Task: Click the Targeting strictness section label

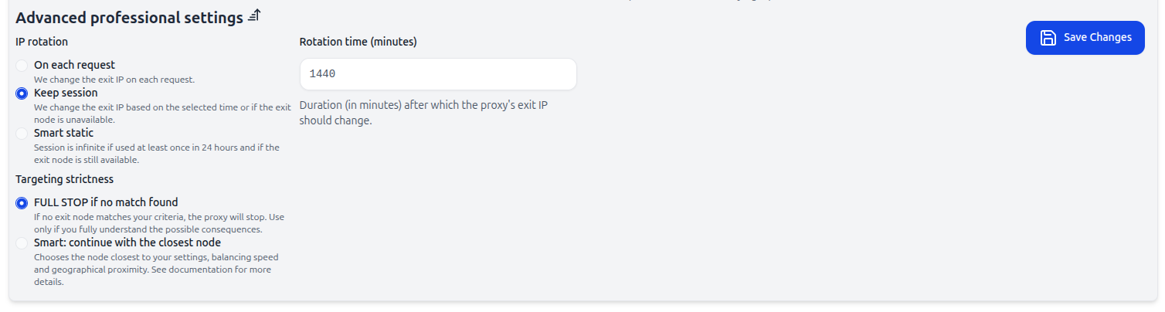Action: pos(64,179)
